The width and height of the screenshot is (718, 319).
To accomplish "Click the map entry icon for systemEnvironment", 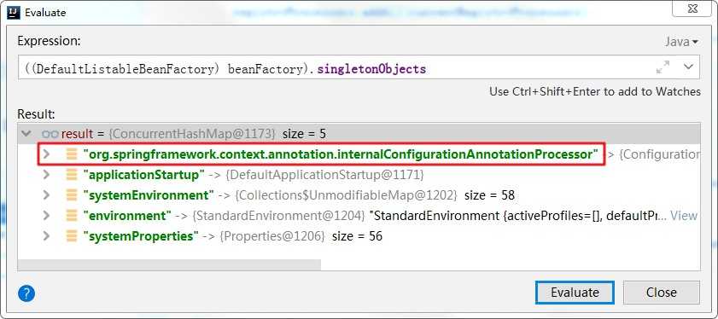I will click(x=72, y=195).
